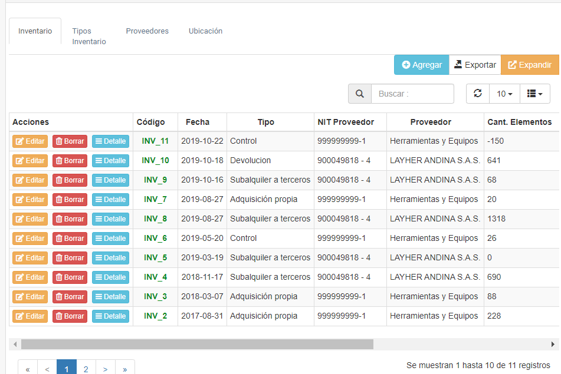Click the search magnifier icon
This screenshot has width=561, height=374.
point(359,94)
